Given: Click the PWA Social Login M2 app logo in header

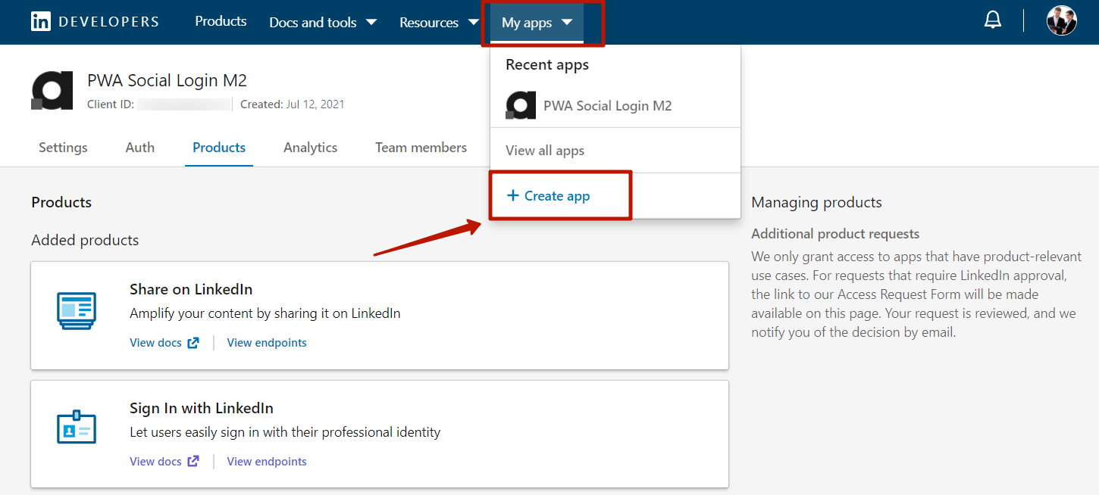Looking at the screenshot, I should tap(52, 91).
